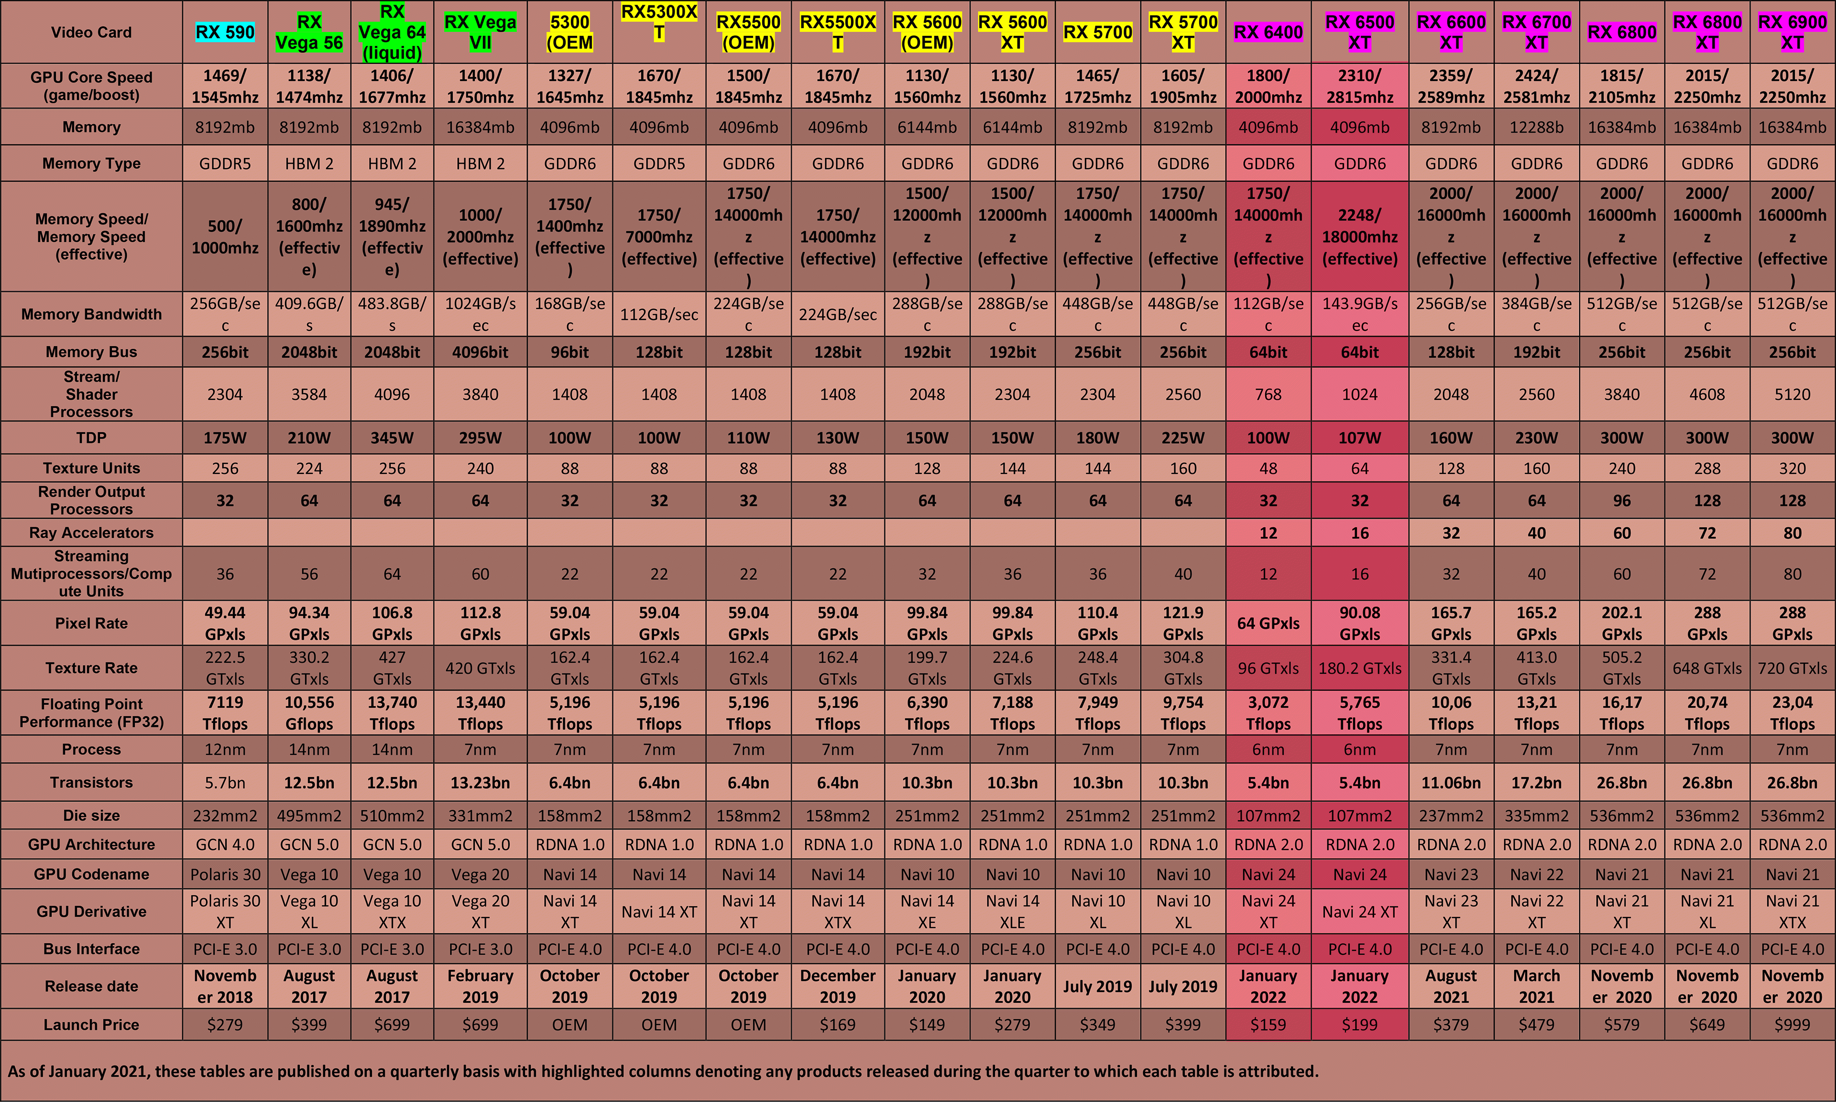Select the 2310/2815mhz core speed cell
The height and width of the screenshot is (1102, 1836).
1359,86
